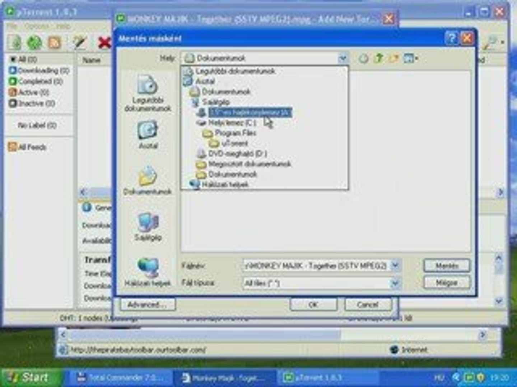The image size is (517, 387).
Task: Select DVD-meghajtó (D:) in location list
Action: click(x=237, y=154)
